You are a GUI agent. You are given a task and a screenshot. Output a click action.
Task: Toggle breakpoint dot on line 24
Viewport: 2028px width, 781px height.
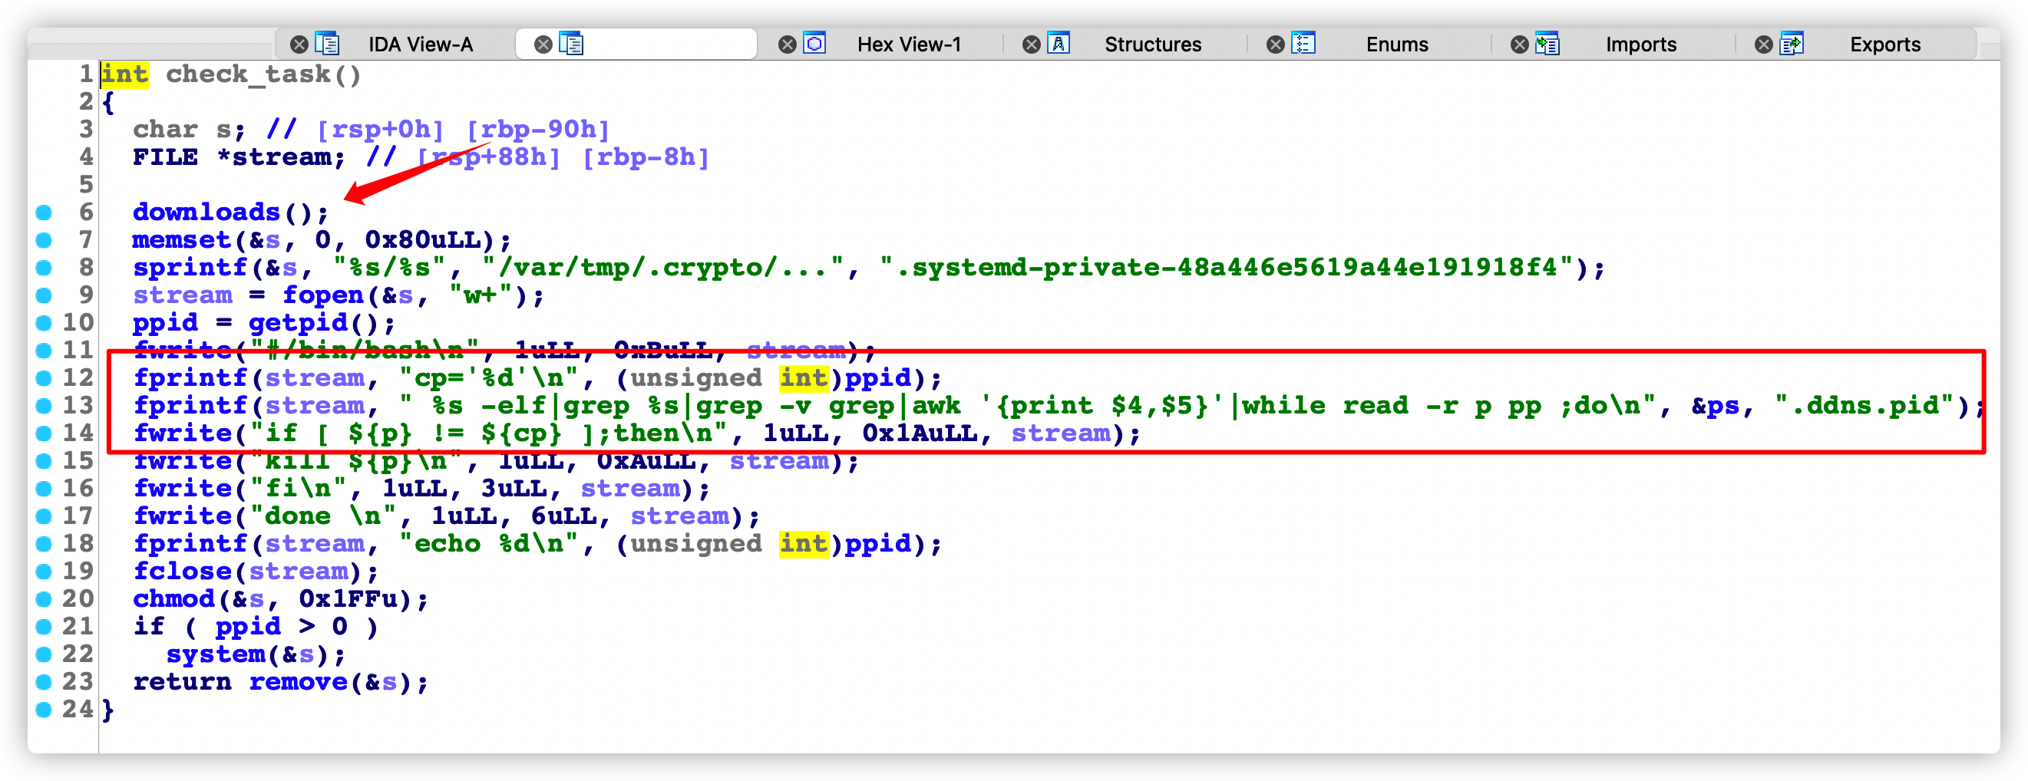(44, 710)
